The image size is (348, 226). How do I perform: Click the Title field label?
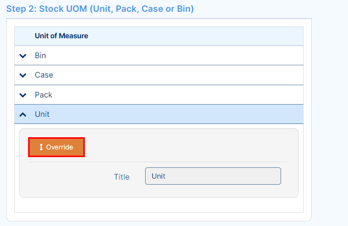tap(122, 177)
